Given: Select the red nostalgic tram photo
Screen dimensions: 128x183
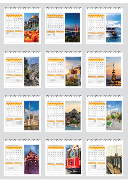Looking at the screenshot, I should pyautogui.click(x=73, y=160).
